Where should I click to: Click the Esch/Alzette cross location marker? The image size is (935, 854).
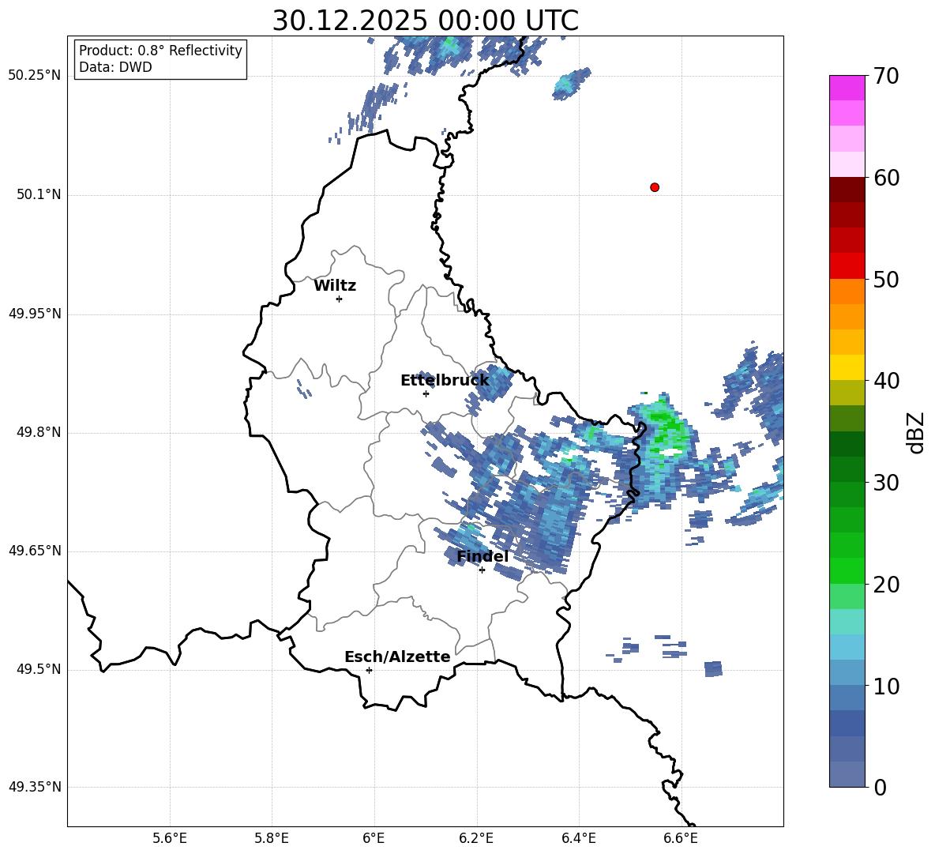click(369, 670)
